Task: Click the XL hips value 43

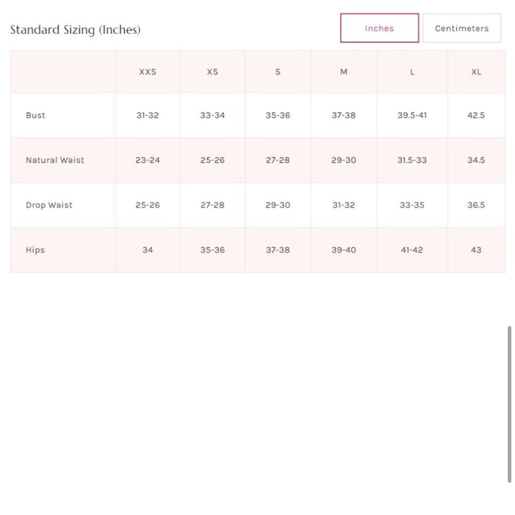Action: pyautogui.click(x=476, y=250)
